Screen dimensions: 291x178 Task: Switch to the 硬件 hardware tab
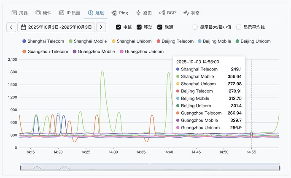coord(43,13)
